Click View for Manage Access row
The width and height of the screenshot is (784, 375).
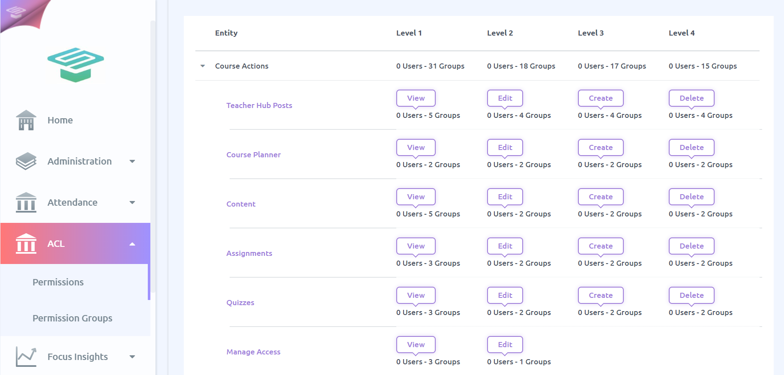click(416, 345)
